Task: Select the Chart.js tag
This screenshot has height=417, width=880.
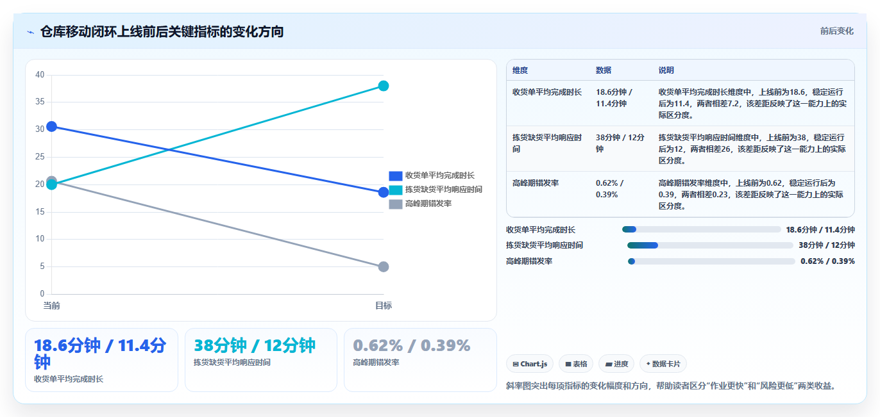Action: click(x=530, y=364)
